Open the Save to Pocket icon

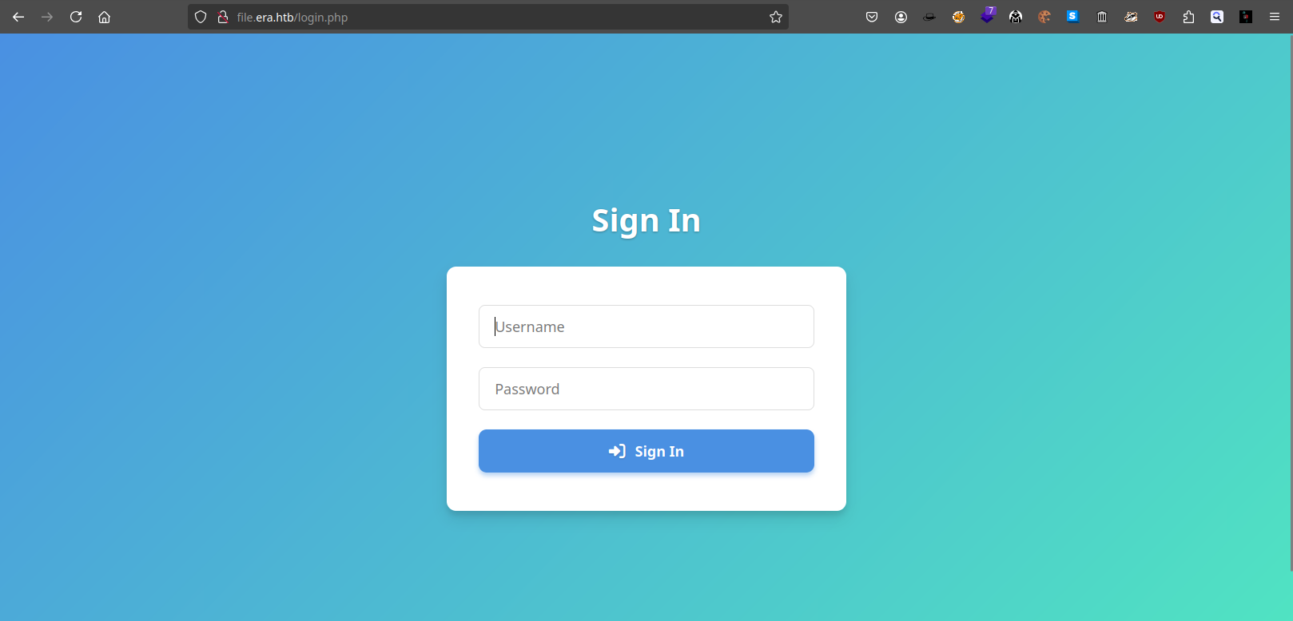(872, 17)
